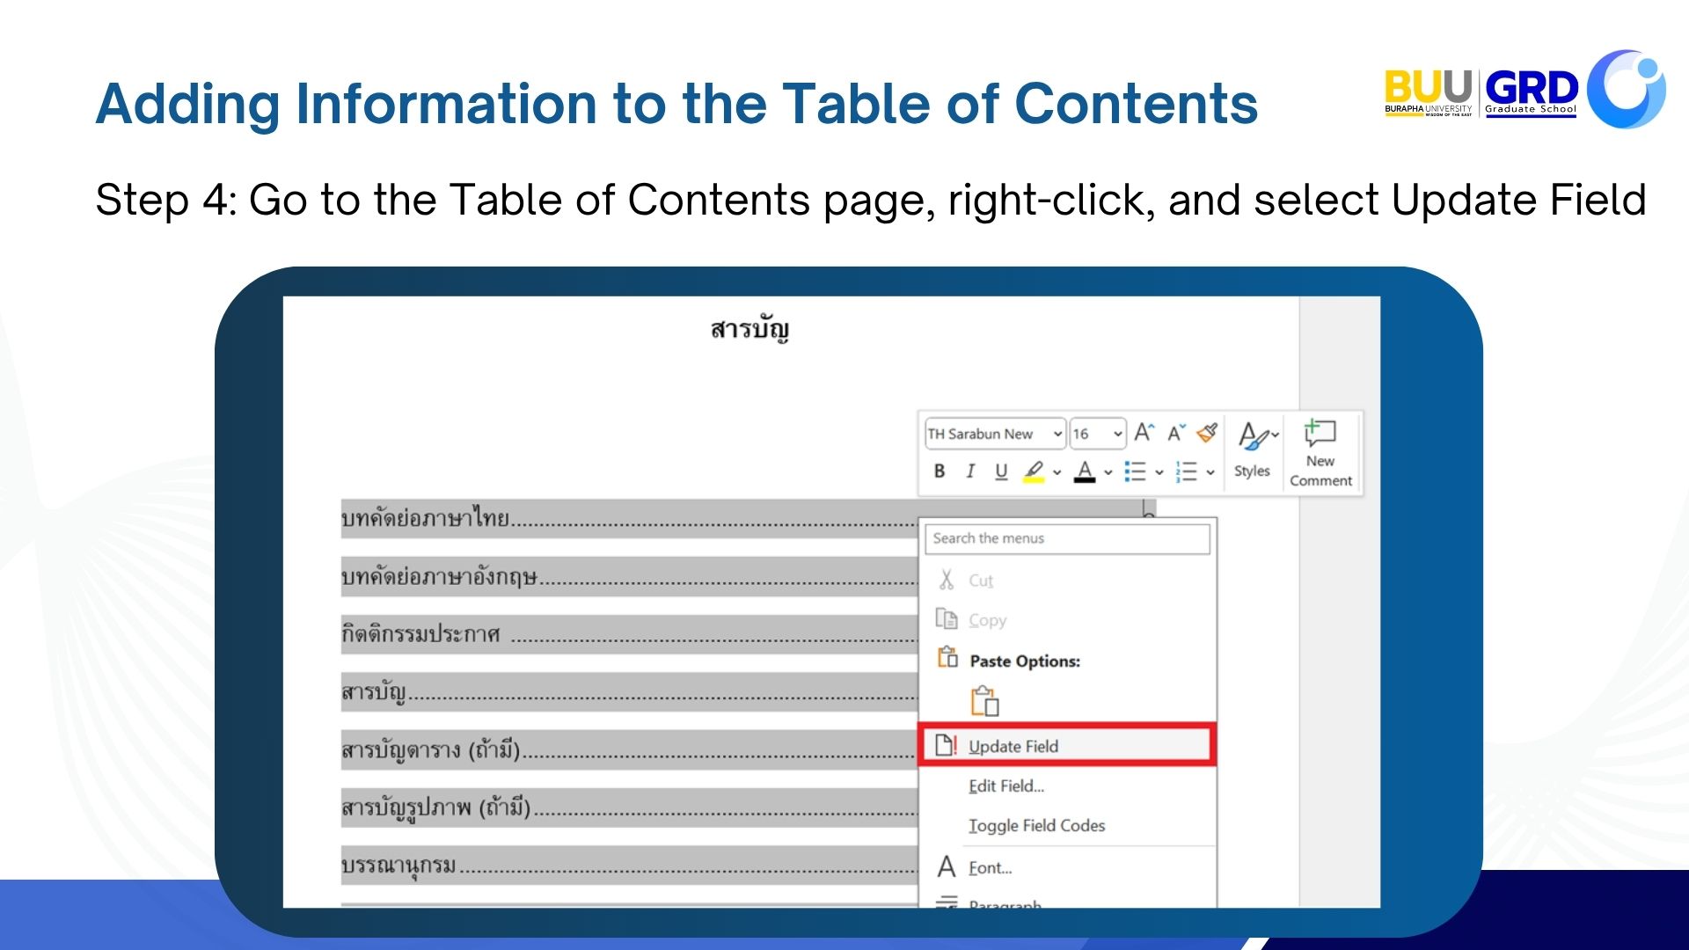
Task: Click the Paste clipboard option icon
Action: pyautogui.click(x=984, y=702)
